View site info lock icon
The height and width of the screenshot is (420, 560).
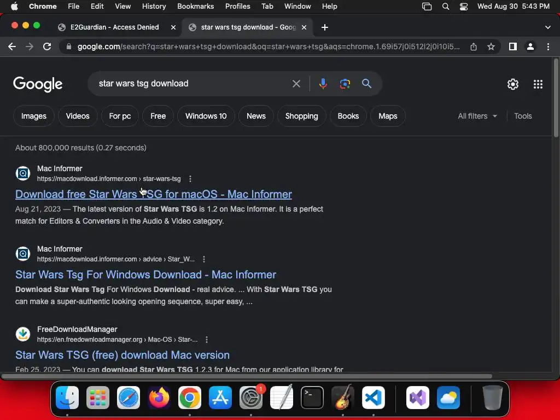coord(69,46)
